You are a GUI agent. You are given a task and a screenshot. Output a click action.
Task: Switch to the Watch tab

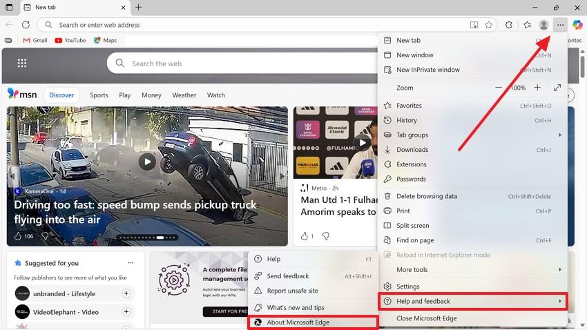click(x=216, y=95)
